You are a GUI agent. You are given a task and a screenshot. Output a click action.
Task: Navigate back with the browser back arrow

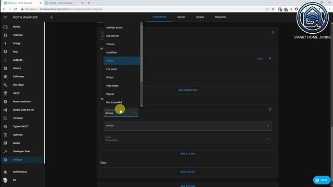pyautogui.click(x=4, y=9)
